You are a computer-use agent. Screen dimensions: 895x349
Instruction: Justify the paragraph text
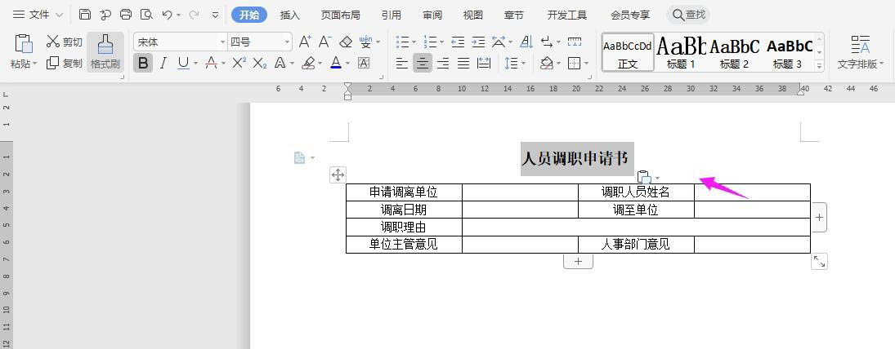[x=463, y=64]
